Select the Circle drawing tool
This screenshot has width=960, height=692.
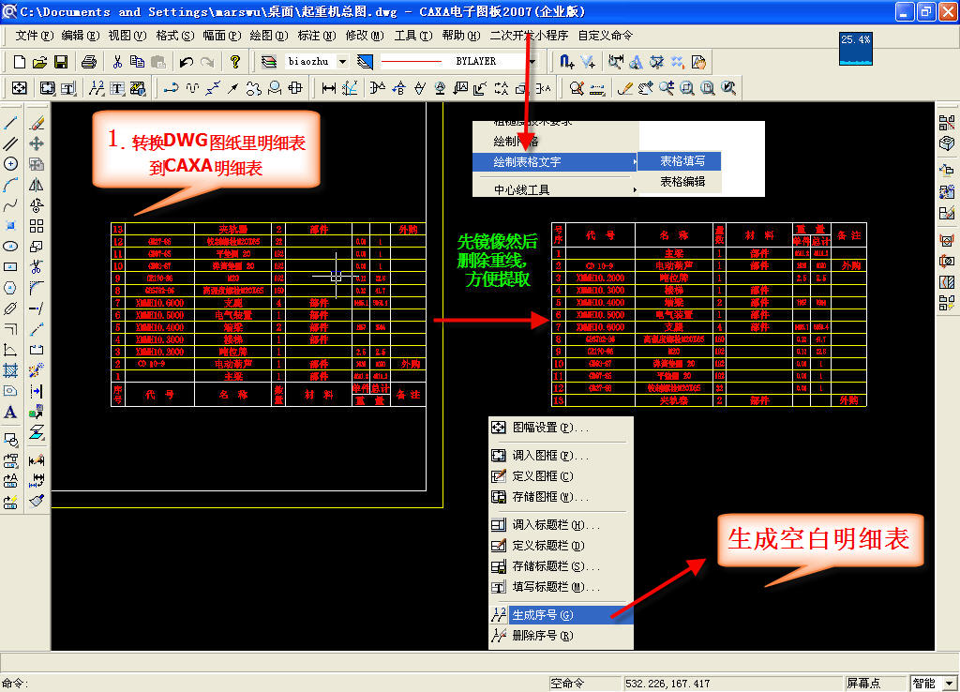click(10, 163)
